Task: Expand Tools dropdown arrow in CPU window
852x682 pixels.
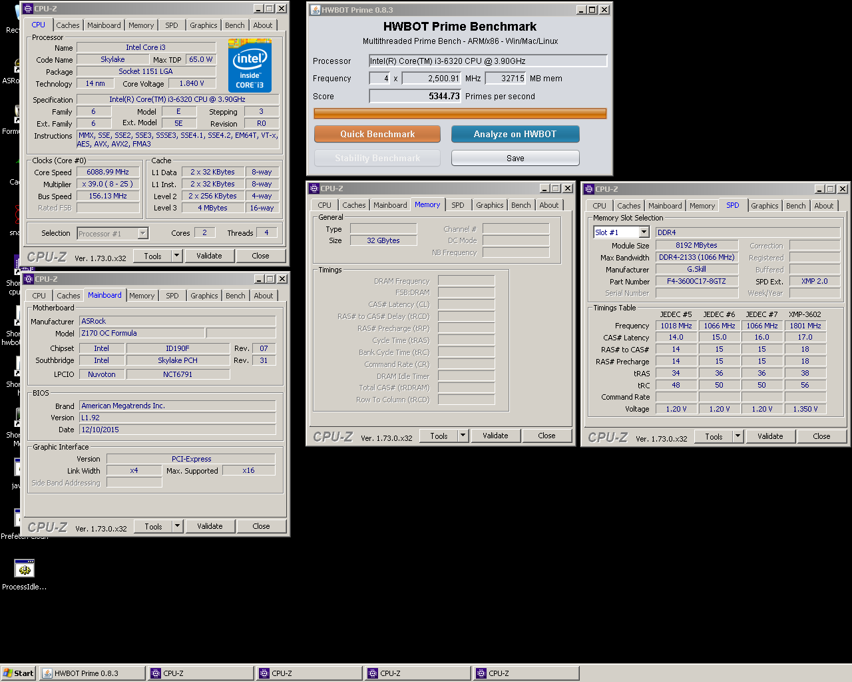Action: (176, 256)
